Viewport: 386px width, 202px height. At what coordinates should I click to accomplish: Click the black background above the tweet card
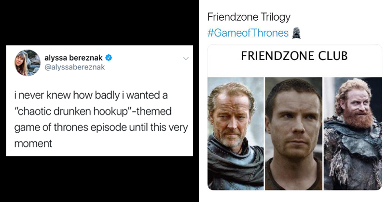pyautogui.click(x=96, y=22)
